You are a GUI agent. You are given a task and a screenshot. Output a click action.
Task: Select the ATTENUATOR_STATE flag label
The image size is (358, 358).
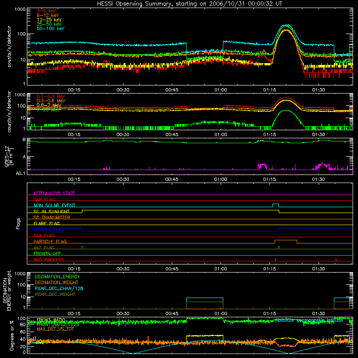coord(54,193)
